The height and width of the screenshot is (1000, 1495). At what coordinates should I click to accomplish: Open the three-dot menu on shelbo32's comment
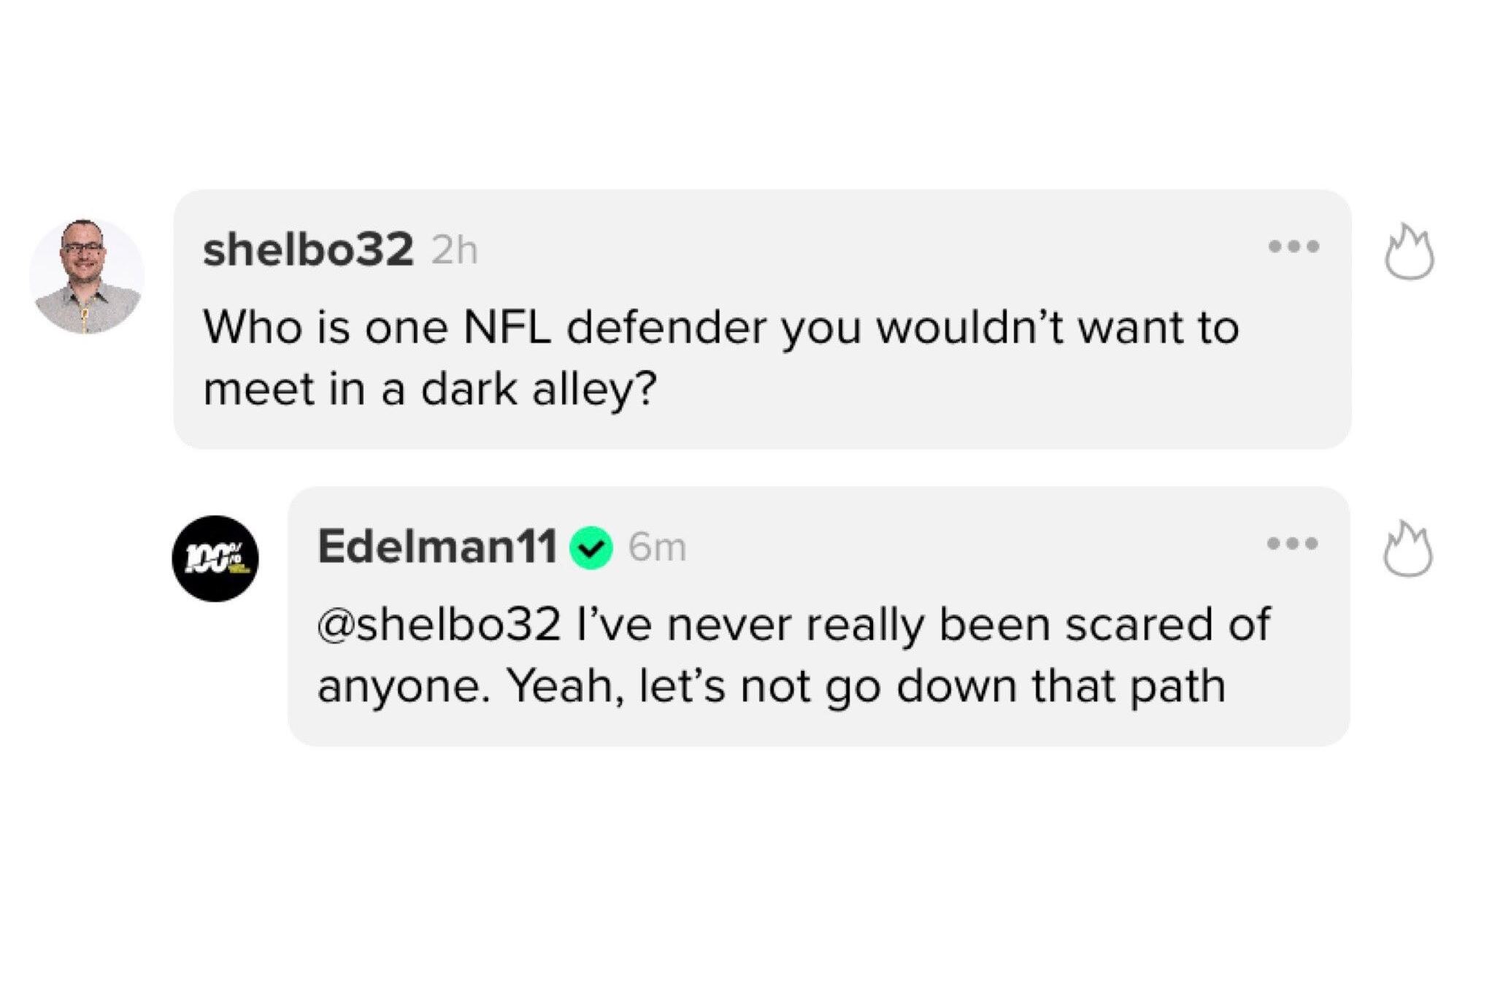tap(1294, 247)
